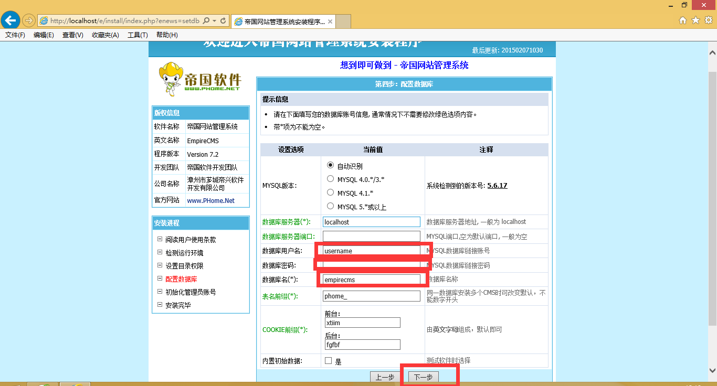
Task: Open browser Tools gear icon
Action: click(x=708, y=20)
